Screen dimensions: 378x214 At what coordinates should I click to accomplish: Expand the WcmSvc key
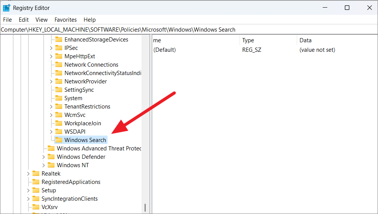[51, 115]
